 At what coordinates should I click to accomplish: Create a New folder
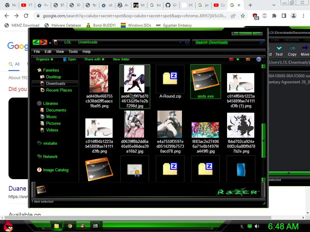[121, 59]
